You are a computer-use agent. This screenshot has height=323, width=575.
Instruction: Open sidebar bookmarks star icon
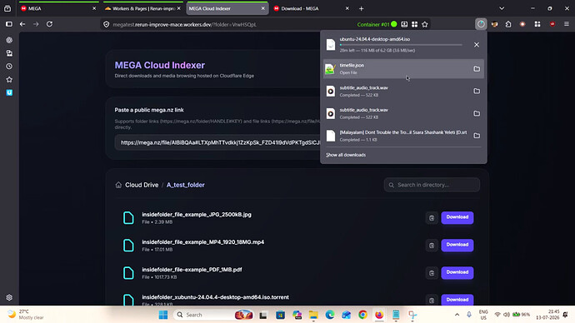(9, 79)
